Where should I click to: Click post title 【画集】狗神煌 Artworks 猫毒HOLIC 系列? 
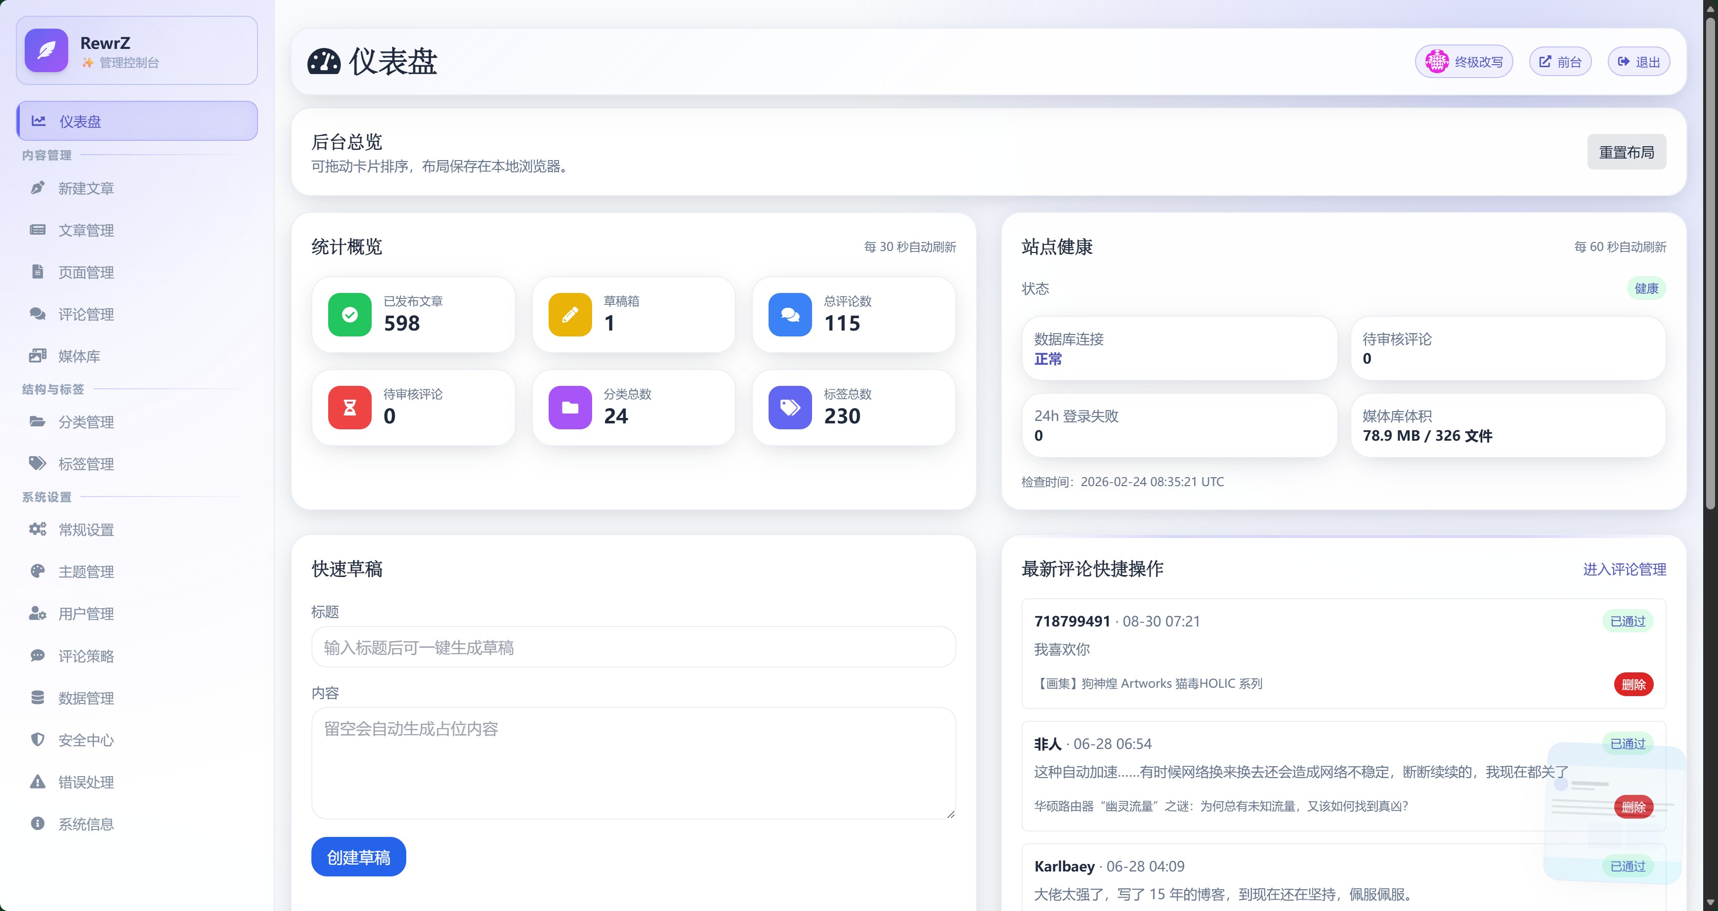pyautogui.click(x=1148, y=683)
